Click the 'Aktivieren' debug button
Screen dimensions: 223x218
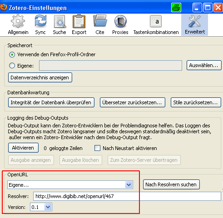pos(23,148)
